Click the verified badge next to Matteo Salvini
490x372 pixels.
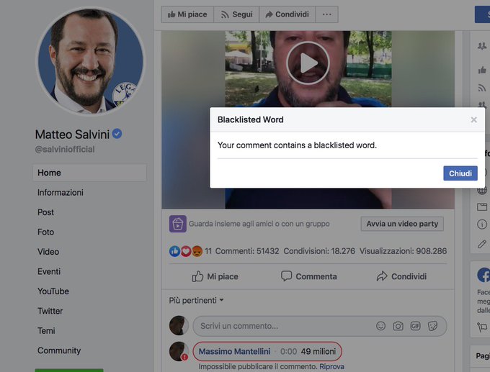(x=117, y=134)
